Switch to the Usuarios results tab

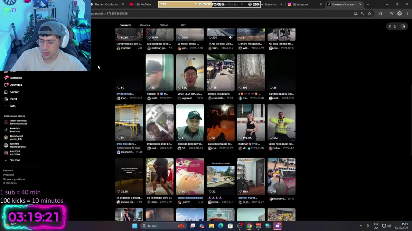145,25
